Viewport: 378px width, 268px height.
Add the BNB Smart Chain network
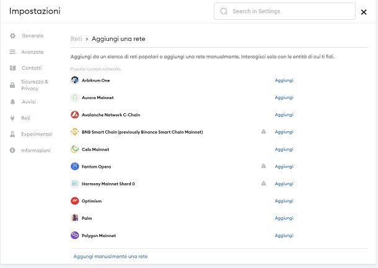[284, 132]
